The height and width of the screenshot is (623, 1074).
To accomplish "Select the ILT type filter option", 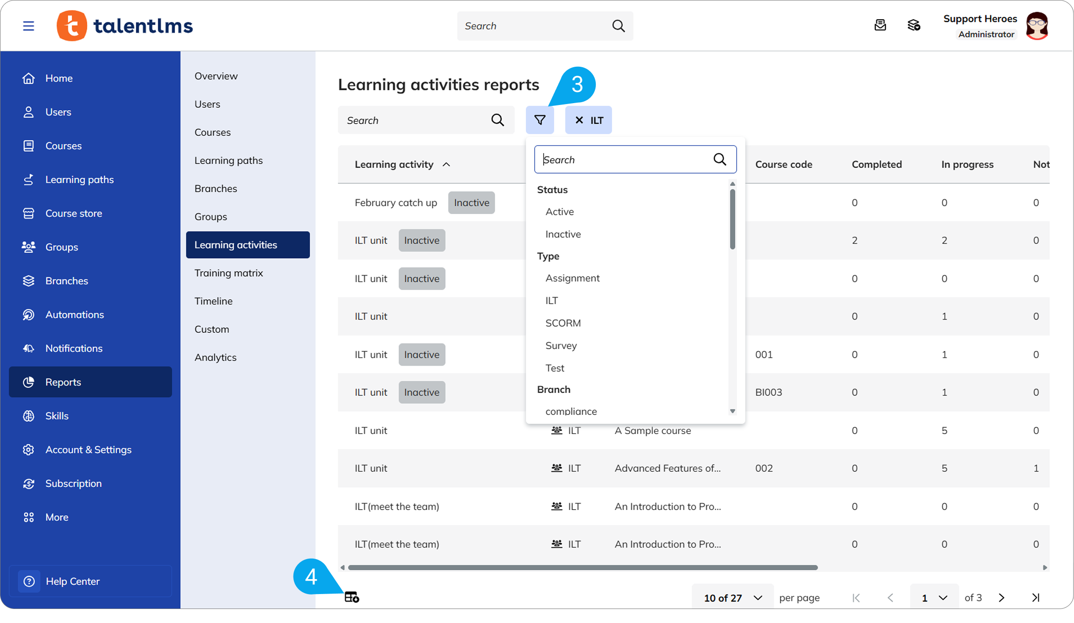I will pyautogui.click(x=551, y=300).
